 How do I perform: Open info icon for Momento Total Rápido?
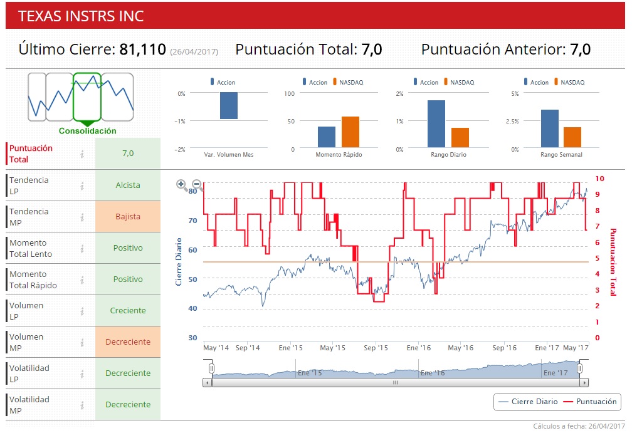tap(82, 280)
